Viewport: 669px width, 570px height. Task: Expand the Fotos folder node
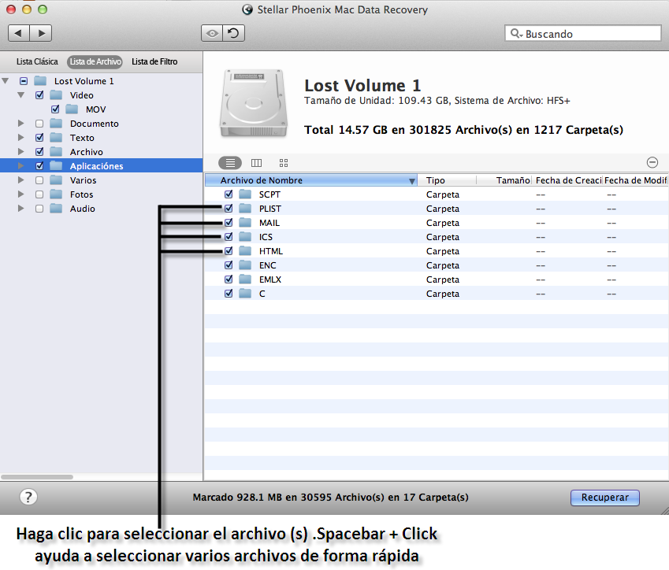[x=20, y=194]
